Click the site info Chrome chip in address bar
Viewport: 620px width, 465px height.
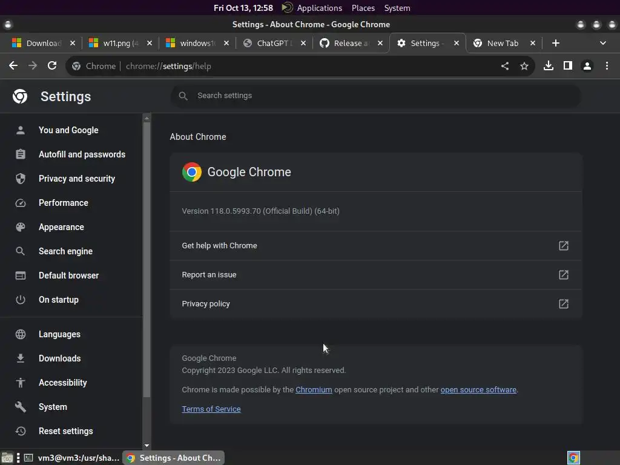pyautogui.click(x=94, y=66)
